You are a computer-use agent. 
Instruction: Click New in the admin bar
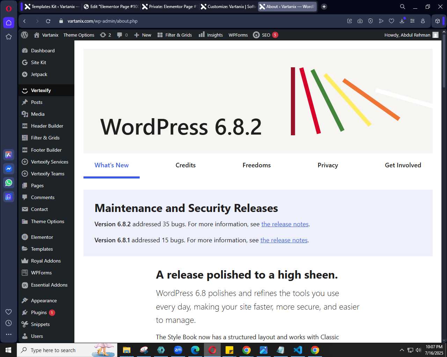143,35
